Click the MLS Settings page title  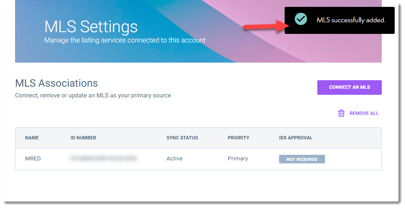(91, 27)
